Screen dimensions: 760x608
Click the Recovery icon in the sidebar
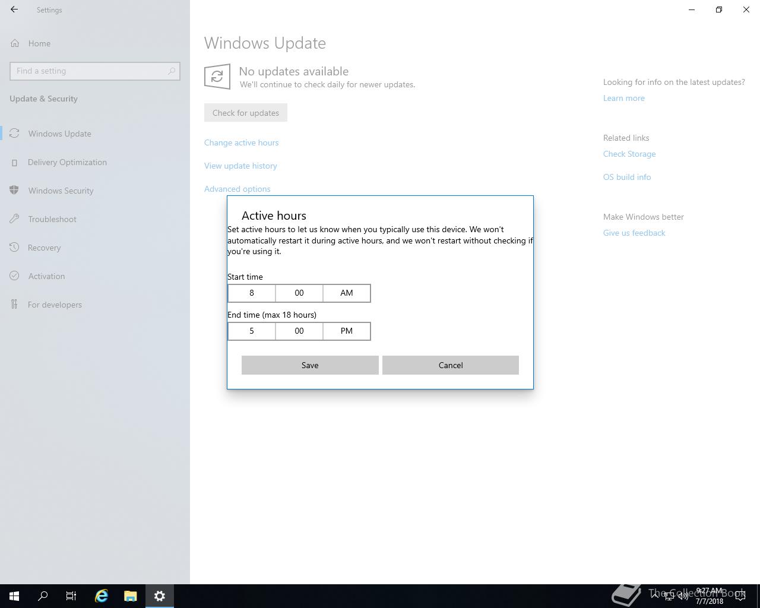(x=14, y=248)
